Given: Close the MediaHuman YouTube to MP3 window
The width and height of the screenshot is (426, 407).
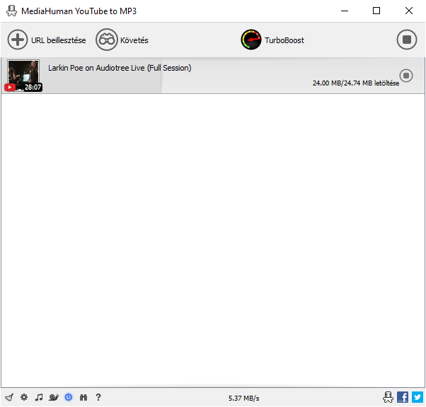Looking at the screenshot, I should click(x=408, y=11).
